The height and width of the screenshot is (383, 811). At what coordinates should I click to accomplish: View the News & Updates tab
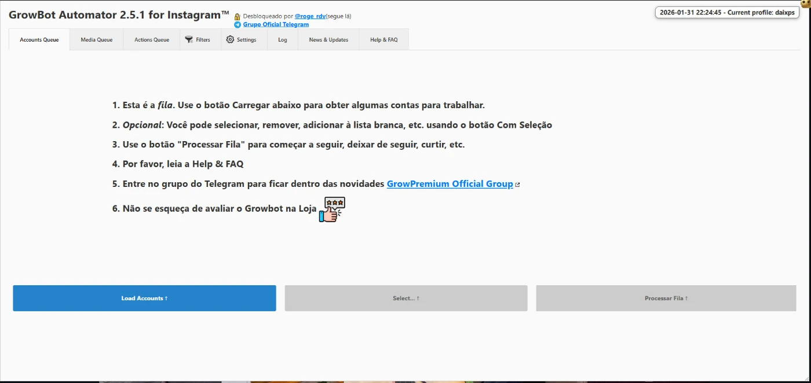point(328,40)
